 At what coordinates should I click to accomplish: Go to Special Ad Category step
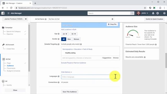[13, 32]
